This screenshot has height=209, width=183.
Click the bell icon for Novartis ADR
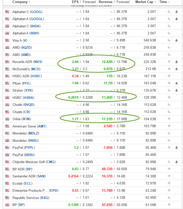click(176, 62)
